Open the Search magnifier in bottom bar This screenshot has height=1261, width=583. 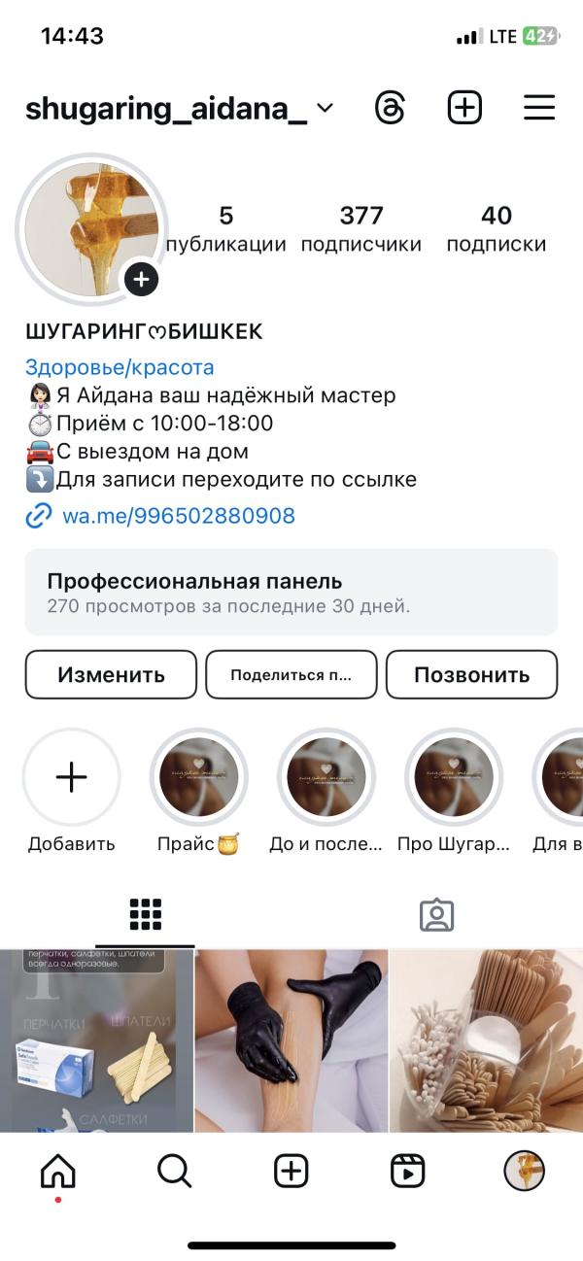(174, 1172)
